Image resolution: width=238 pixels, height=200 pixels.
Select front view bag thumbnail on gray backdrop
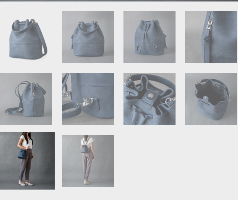[88, 37]
